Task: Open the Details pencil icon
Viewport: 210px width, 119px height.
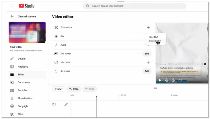Action: [12, 59]
